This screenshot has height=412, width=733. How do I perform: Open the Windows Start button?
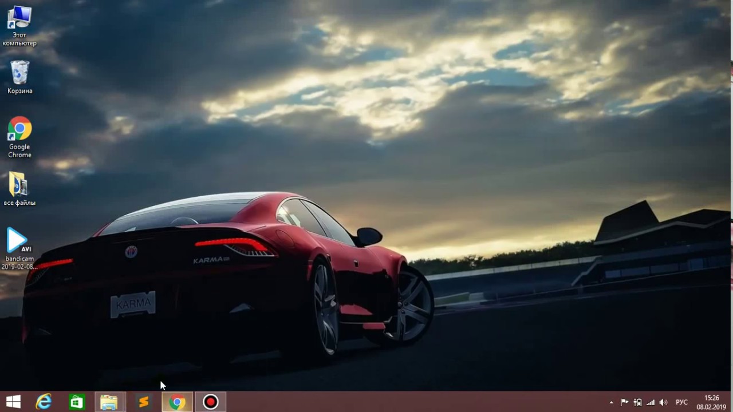tap(14, 402)
